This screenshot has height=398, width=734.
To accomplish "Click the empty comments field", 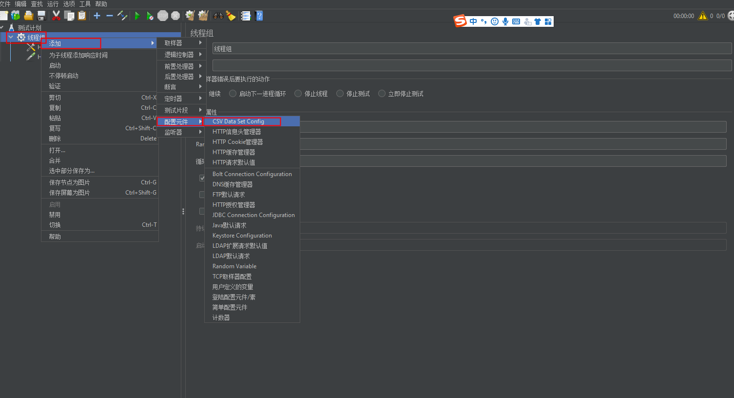I will point(472,65).
